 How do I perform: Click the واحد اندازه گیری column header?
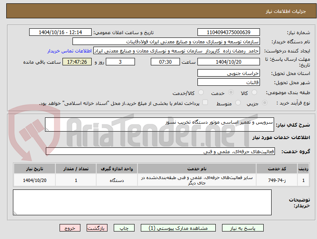117,169
